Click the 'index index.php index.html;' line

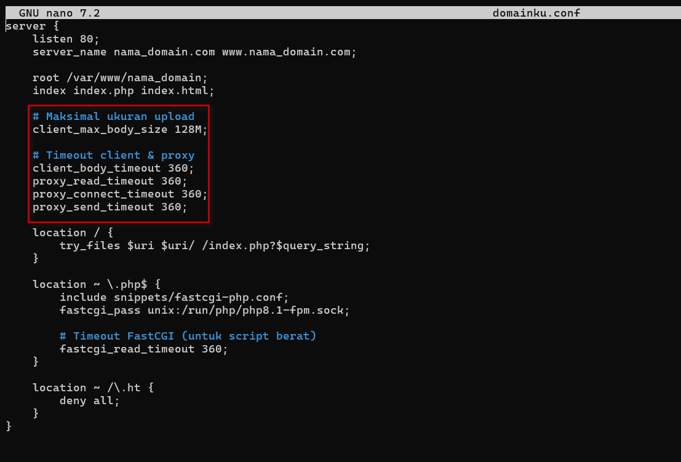[123, 90]
